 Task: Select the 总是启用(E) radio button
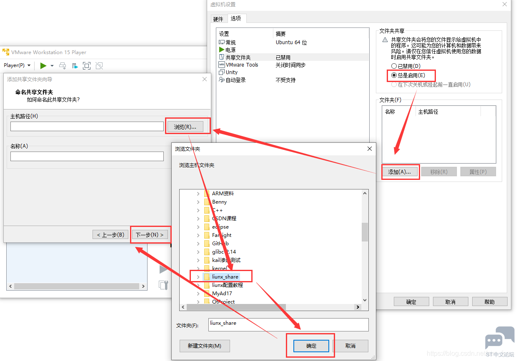pyautogui.click(x=394, y=75)
